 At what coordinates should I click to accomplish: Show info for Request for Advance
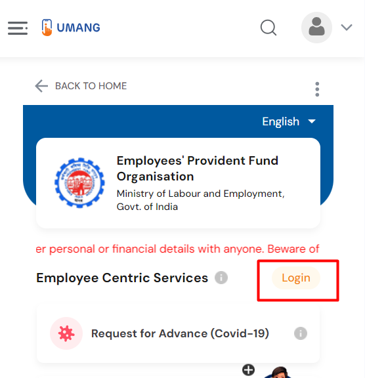[301, 333]
